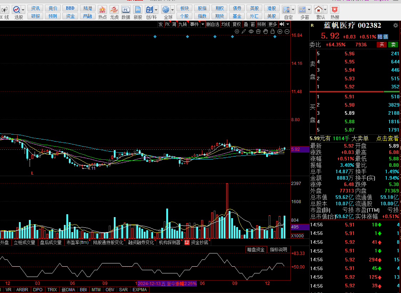Image resolution: width=401 pixels, height=293 pixels.
Task: Toggle the eye visibility icon on chart toolbar
Action: pos(251,32)
